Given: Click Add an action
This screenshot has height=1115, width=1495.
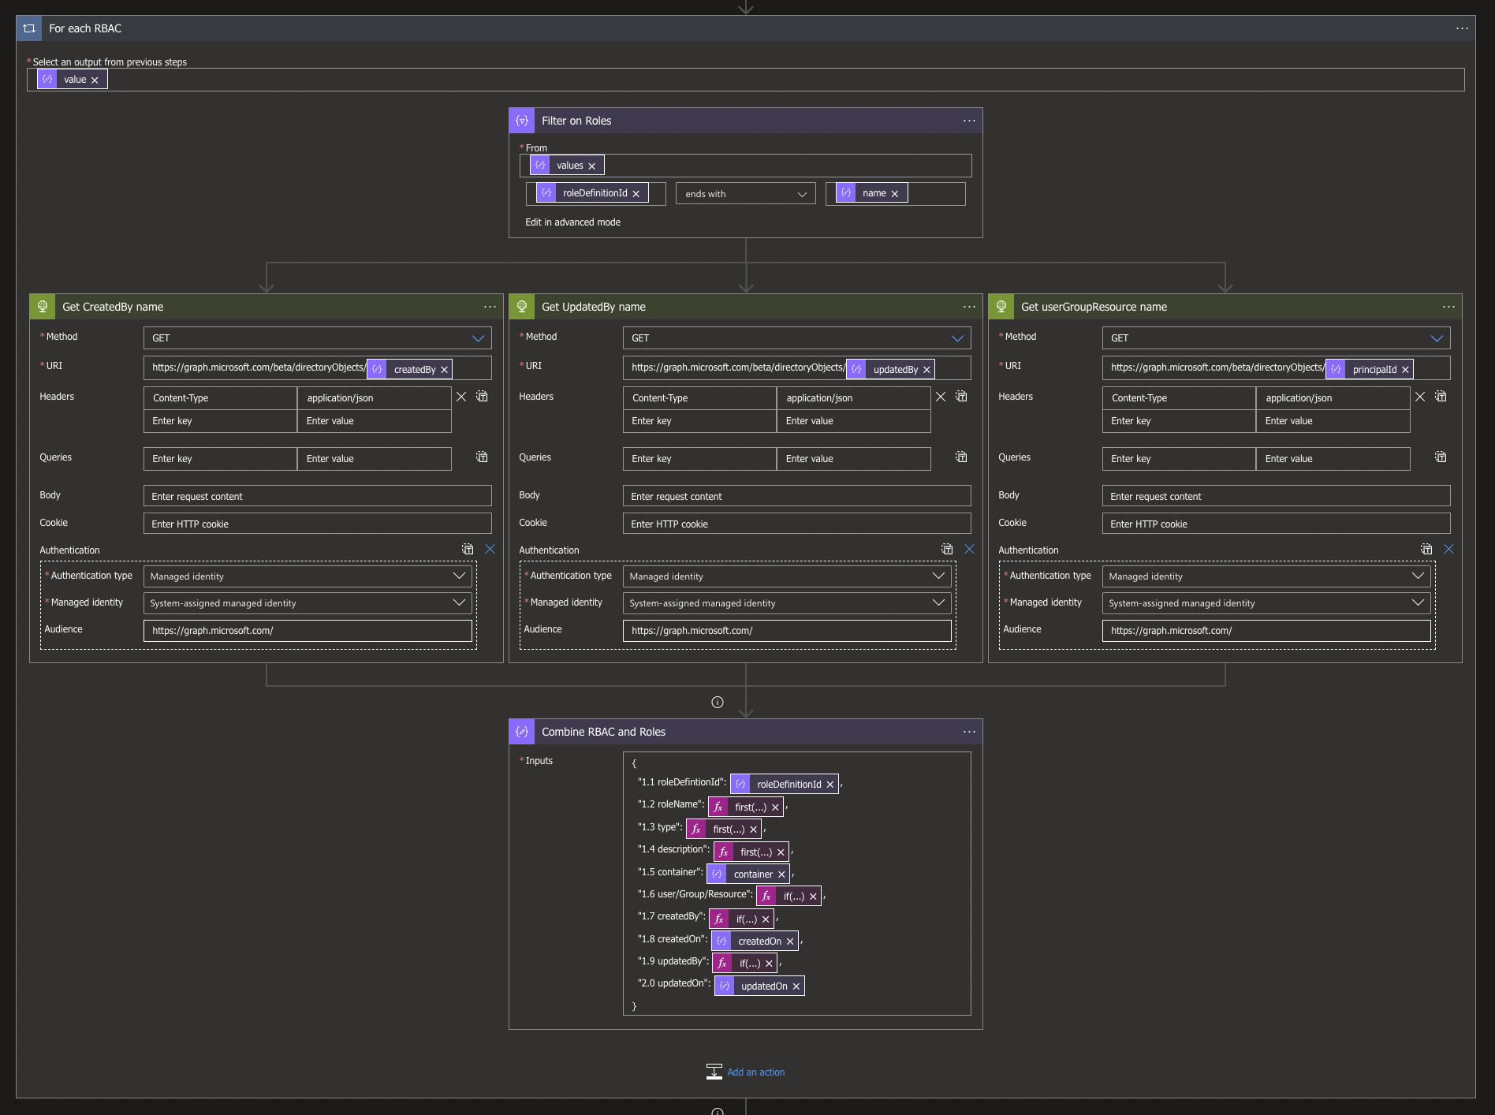Looking at the screenshot, I should pyautogui.click(x=755, y=1072).
